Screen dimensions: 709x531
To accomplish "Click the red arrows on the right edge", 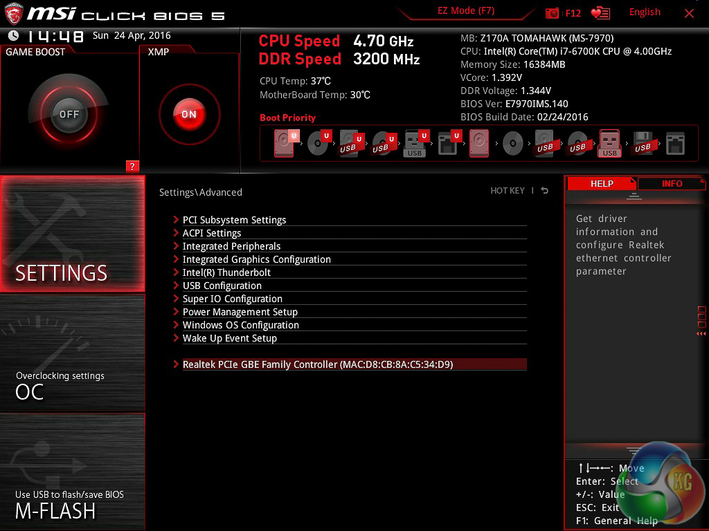I will tap(701, 334).
